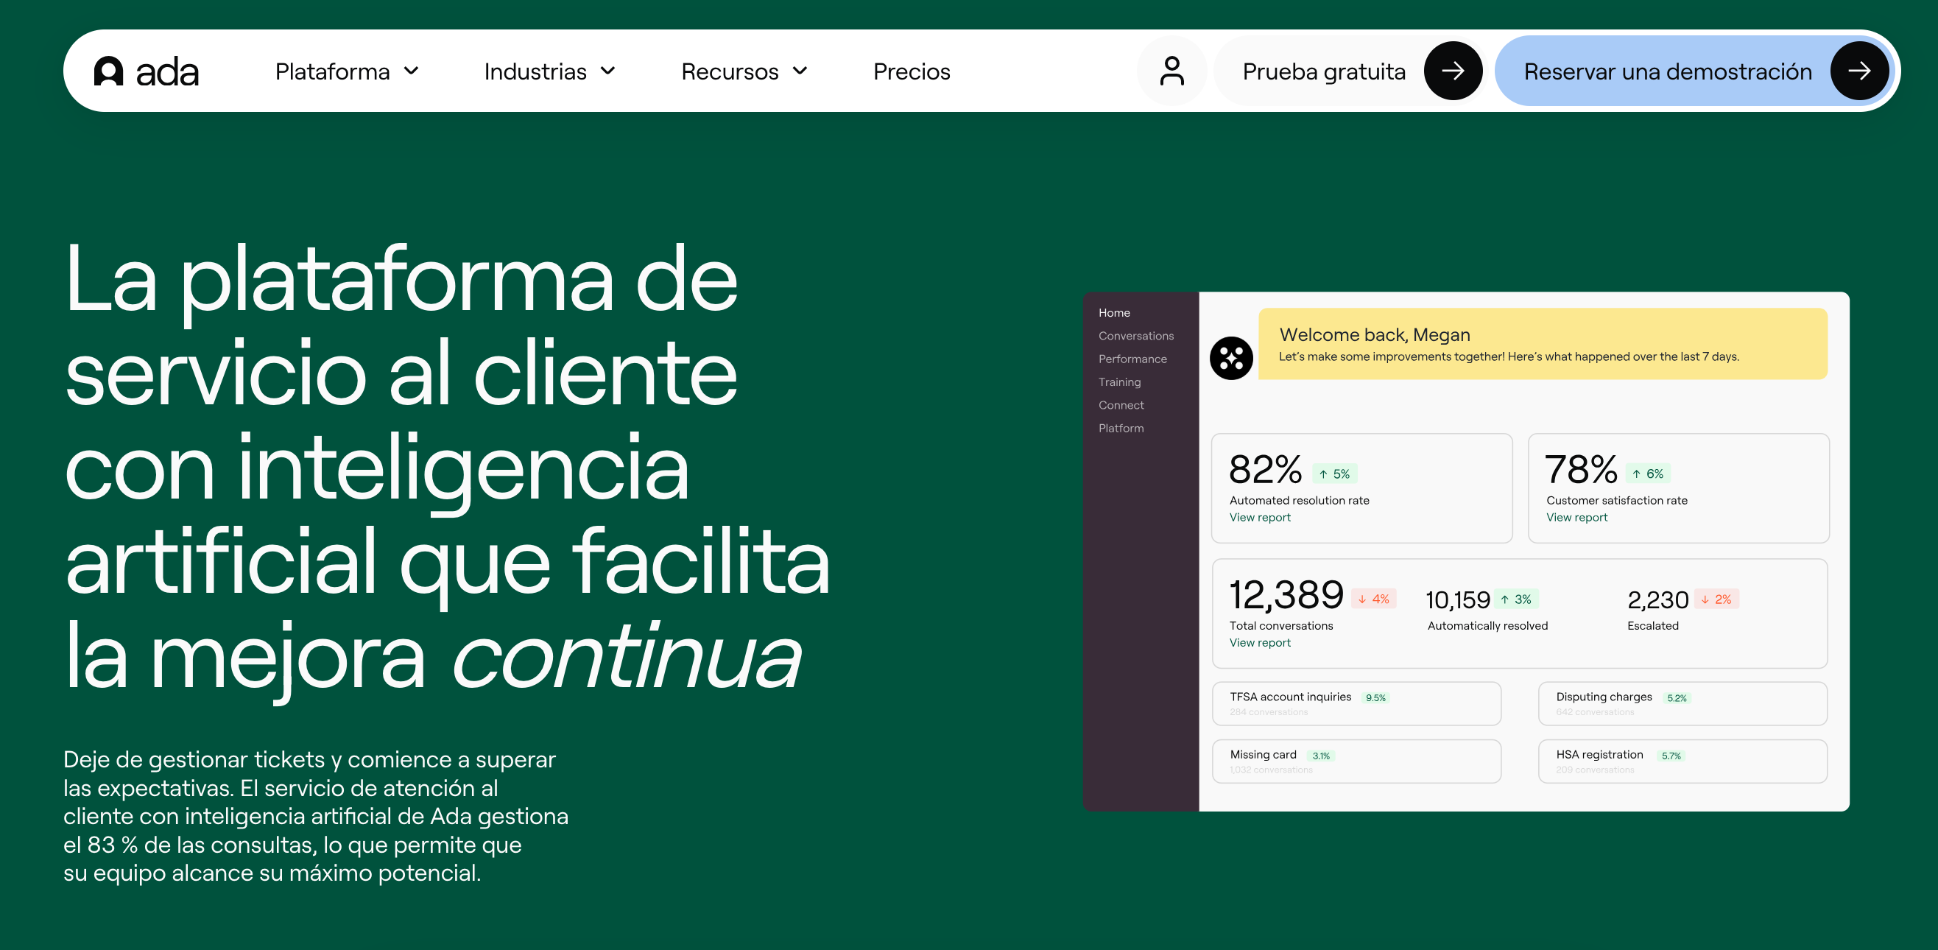Expand the Industrias dropdown chevron

pos(608,71)
